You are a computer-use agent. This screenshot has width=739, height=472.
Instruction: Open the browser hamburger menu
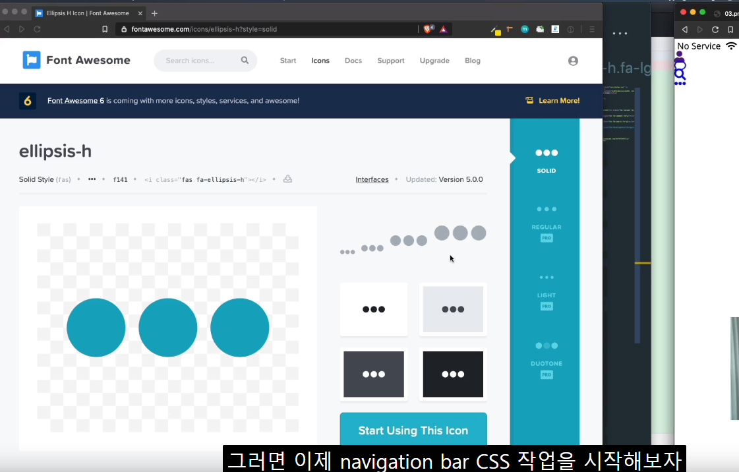pyautogui.click(x=592, y=29)
